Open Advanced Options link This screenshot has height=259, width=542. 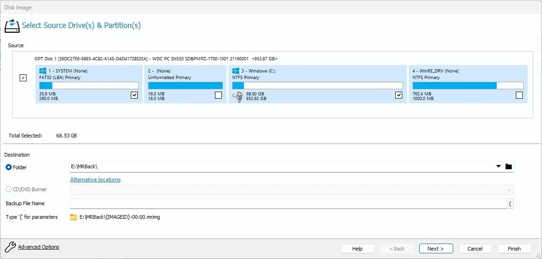pyautogui.click(x=39, y=247)
